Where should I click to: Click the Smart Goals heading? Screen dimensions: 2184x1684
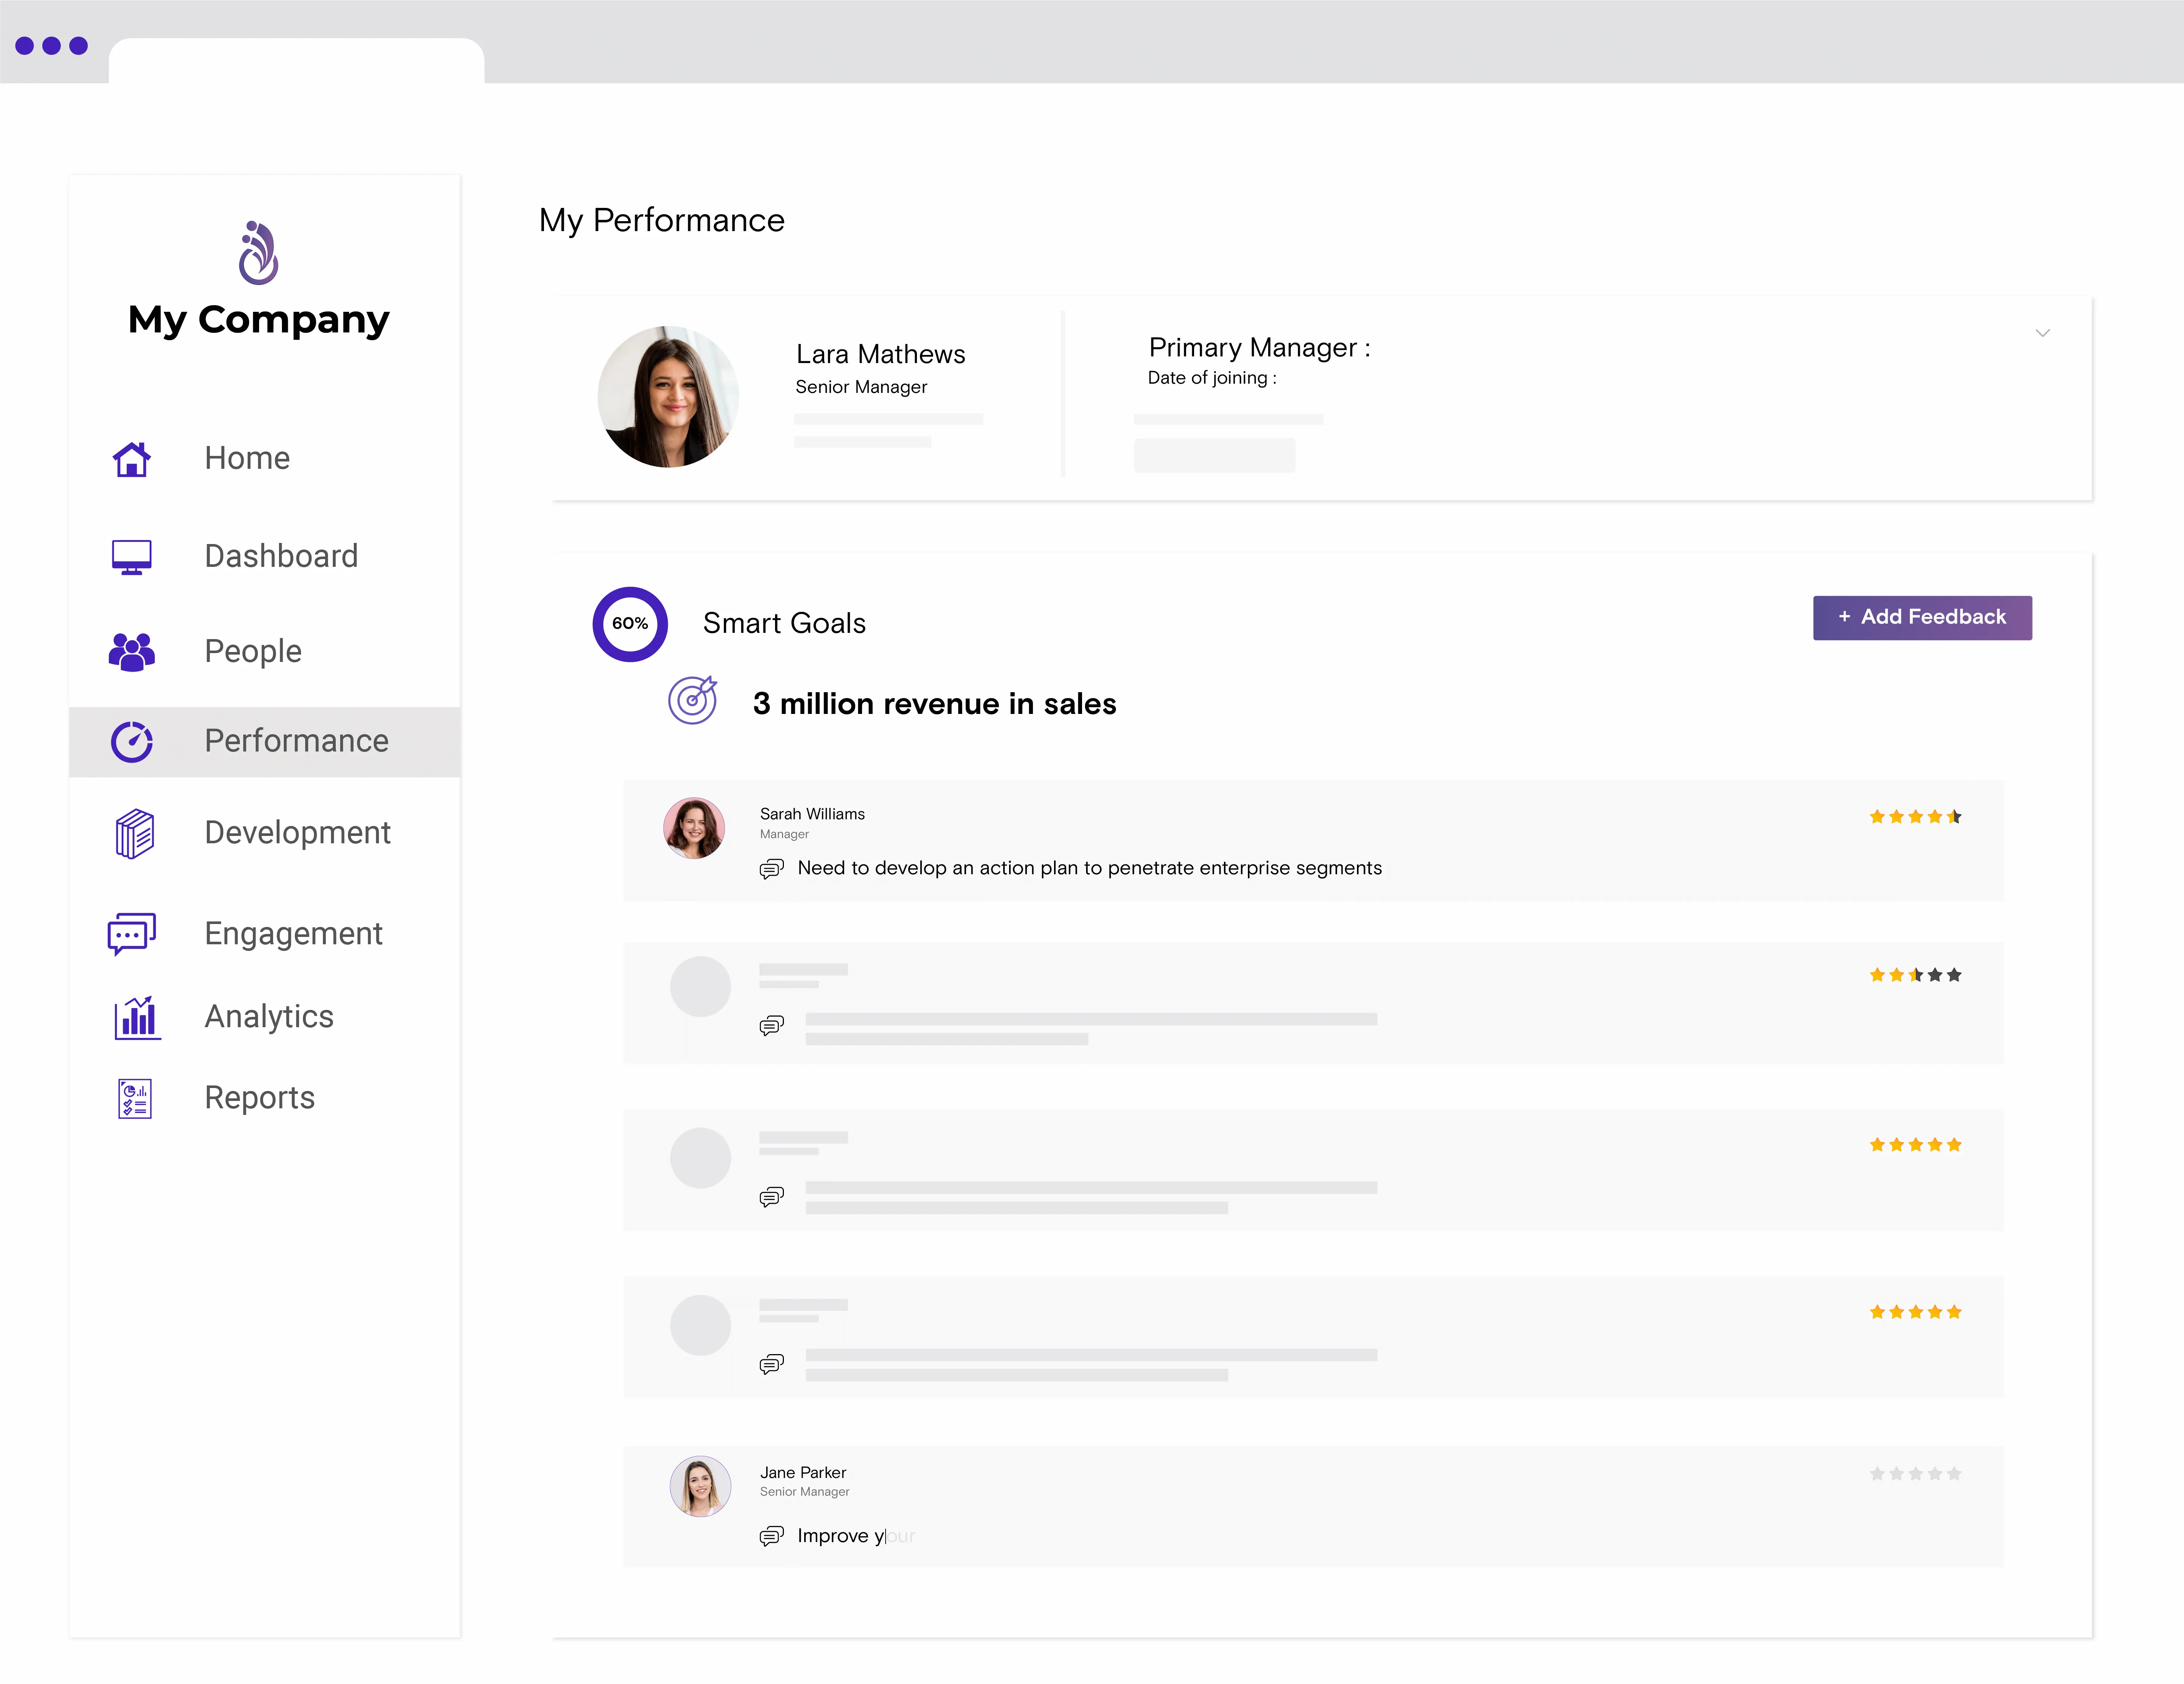784,624
